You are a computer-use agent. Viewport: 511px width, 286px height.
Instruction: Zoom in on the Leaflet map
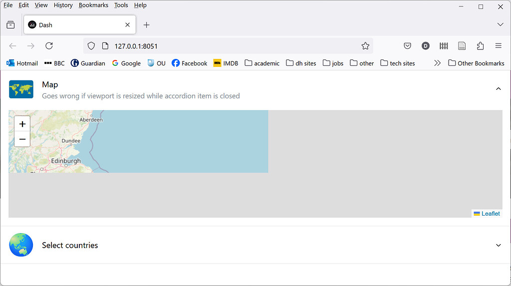[22, 124]
